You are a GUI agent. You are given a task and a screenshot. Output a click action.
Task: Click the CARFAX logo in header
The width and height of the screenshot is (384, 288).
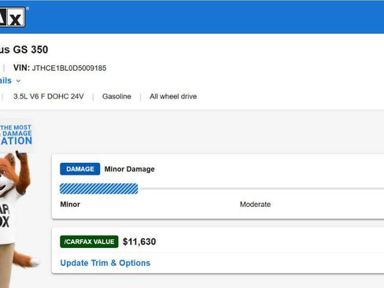click(13, 17)
